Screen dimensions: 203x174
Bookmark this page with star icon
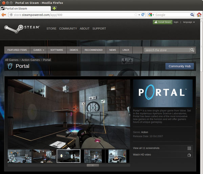pos(136,15)
